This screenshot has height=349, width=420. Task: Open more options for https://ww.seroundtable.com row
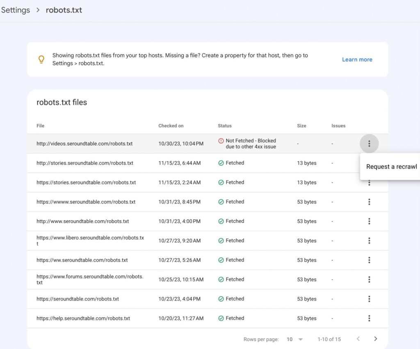[x=369, y=260]
